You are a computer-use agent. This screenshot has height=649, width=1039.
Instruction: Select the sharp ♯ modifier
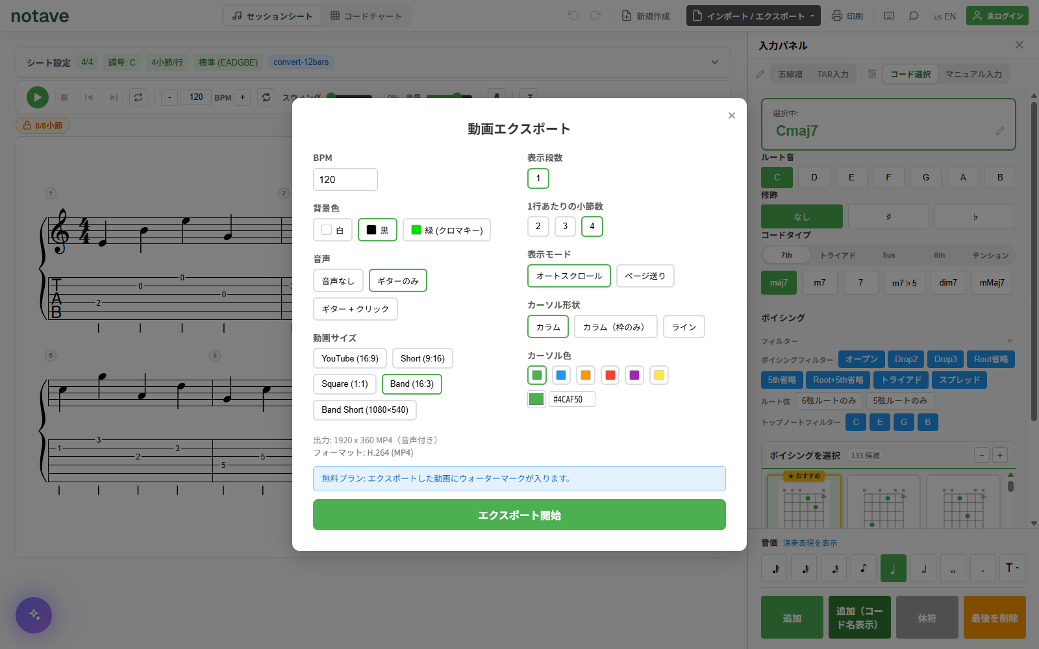888,217
